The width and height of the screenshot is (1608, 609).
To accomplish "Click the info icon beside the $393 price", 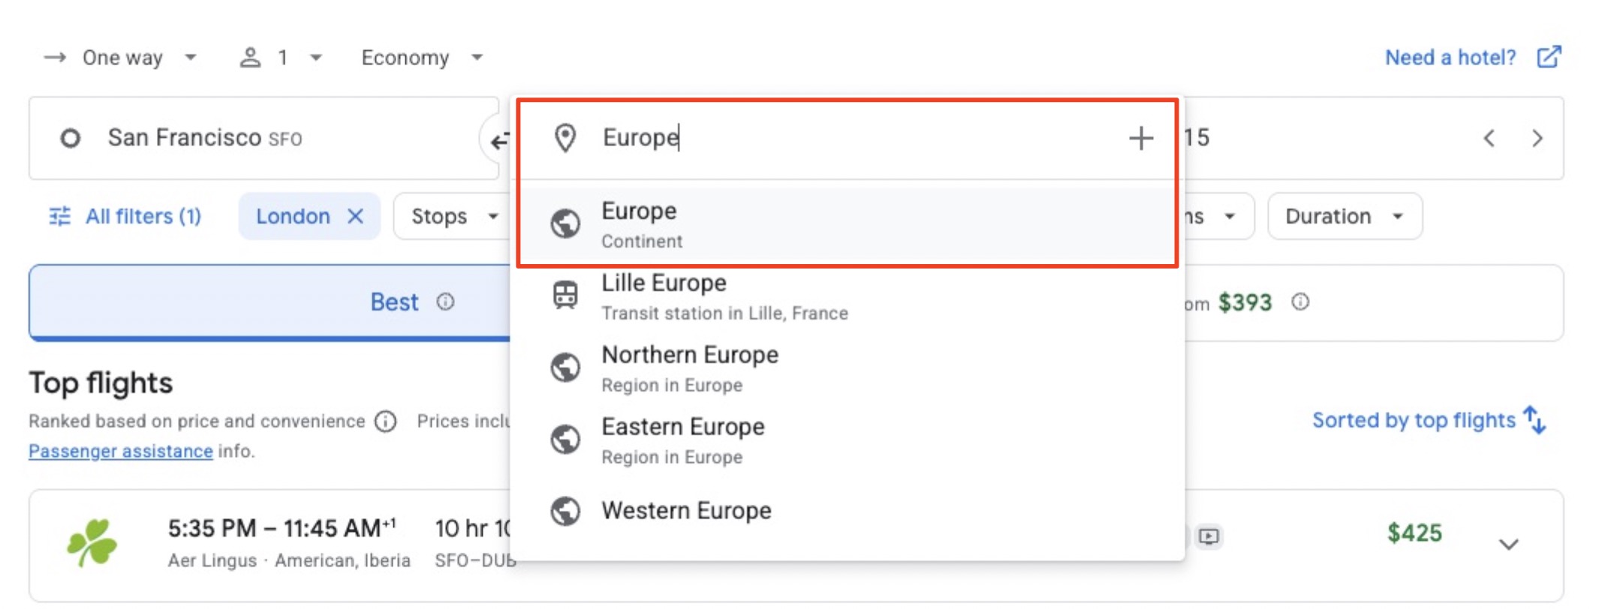I will coord(1302,302).
